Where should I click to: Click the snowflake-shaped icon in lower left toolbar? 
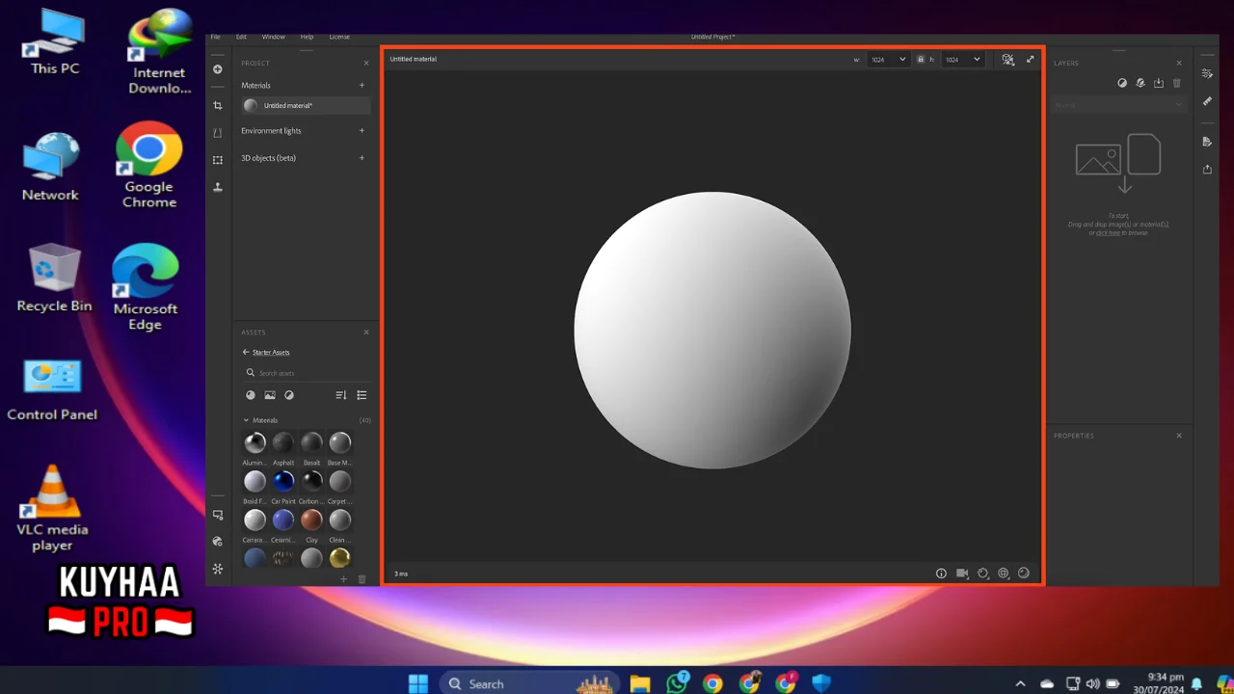pos(218,569)
